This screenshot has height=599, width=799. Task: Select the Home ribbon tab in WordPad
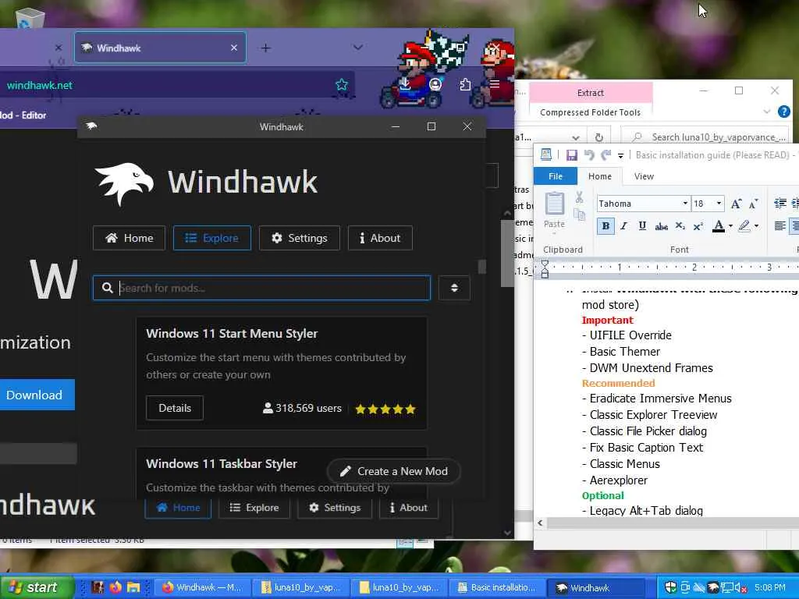600,176
